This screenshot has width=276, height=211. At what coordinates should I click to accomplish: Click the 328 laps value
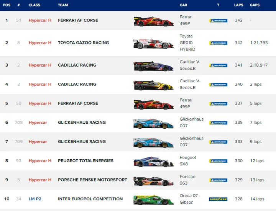point(239,199)
